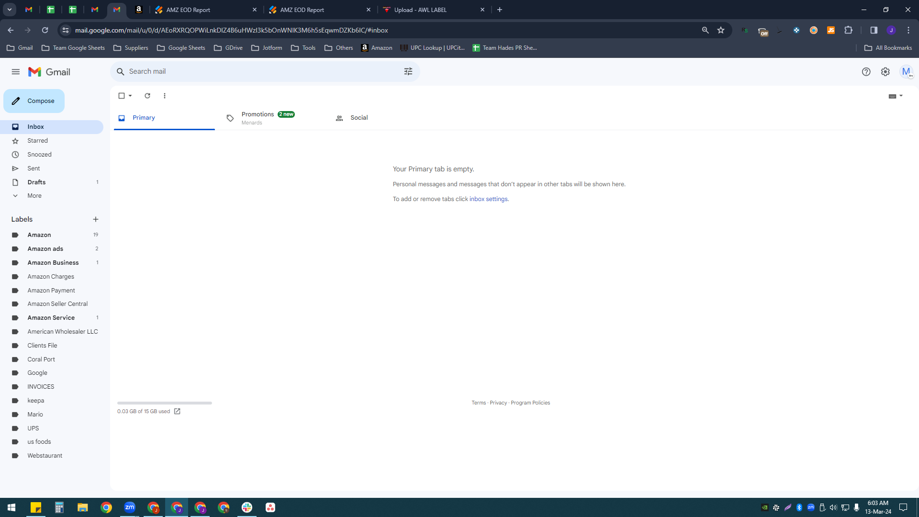Open the Team Google Sheets bookmark folder
This screenshot has width=919, height=517.
tap(73, 48)
